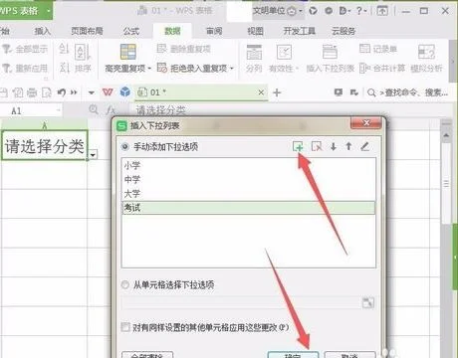Switch to the 页面布局 ribbon tab
The height and width of the screenshot is (358, 458).
coord(87,31)
